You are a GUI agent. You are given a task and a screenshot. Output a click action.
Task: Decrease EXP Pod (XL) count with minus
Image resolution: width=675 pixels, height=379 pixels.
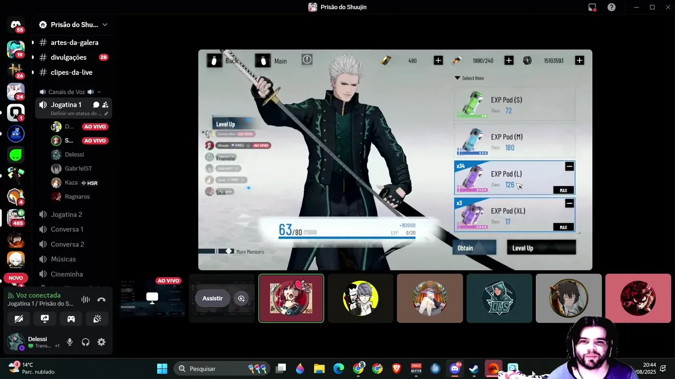pos(569,203)
